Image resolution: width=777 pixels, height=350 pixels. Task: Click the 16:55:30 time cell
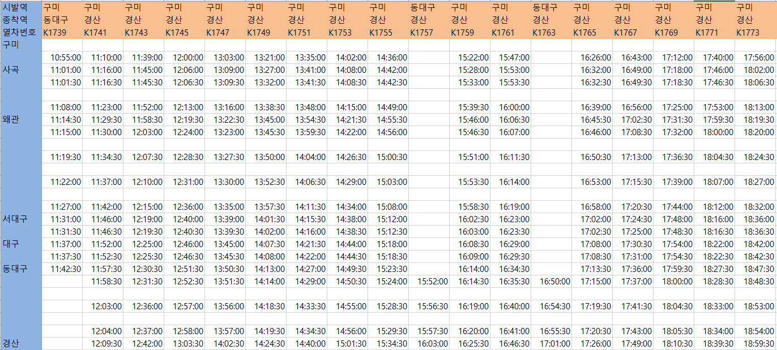(552, 331)
